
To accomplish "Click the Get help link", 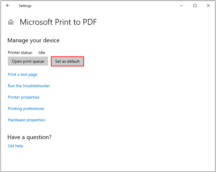I will (x=15, y=146).
